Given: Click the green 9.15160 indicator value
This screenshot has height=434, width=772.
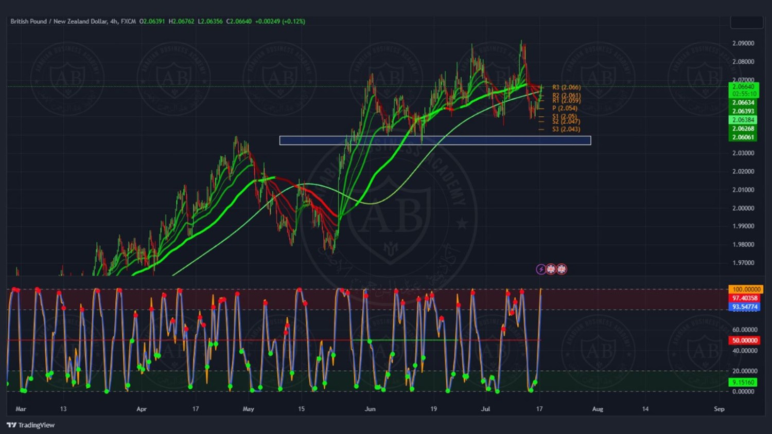Looking at the screenshot, I should (x=743, y=382).
